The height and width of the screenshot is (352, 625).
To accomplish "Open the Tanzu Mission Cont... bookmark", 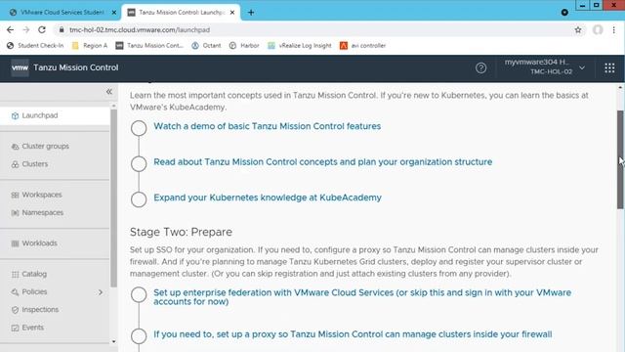I will pos(149,46).
